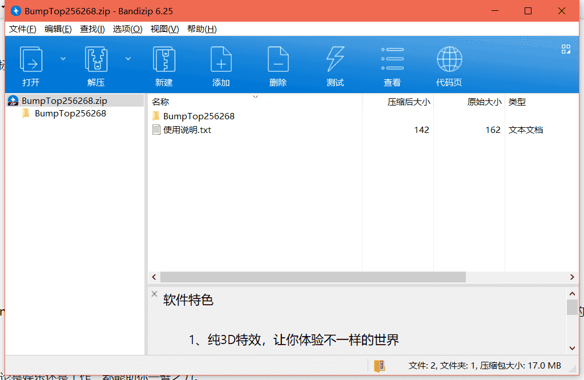Click the Code page (代码页) globe icon
Screen dimensions: 584x380
[449, 59]
